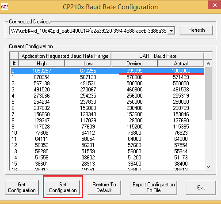Click the scroll down arrow of the table
This screenshot has height=204, width=221.
[x=208, y=167]
